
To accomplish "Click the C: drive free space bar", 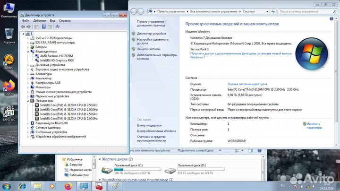I will point(137,169).
